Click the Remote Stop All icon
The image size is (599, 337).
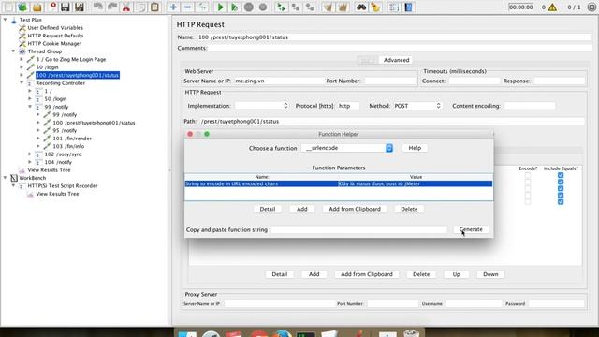pyautogui.click(x=296, y=7)
